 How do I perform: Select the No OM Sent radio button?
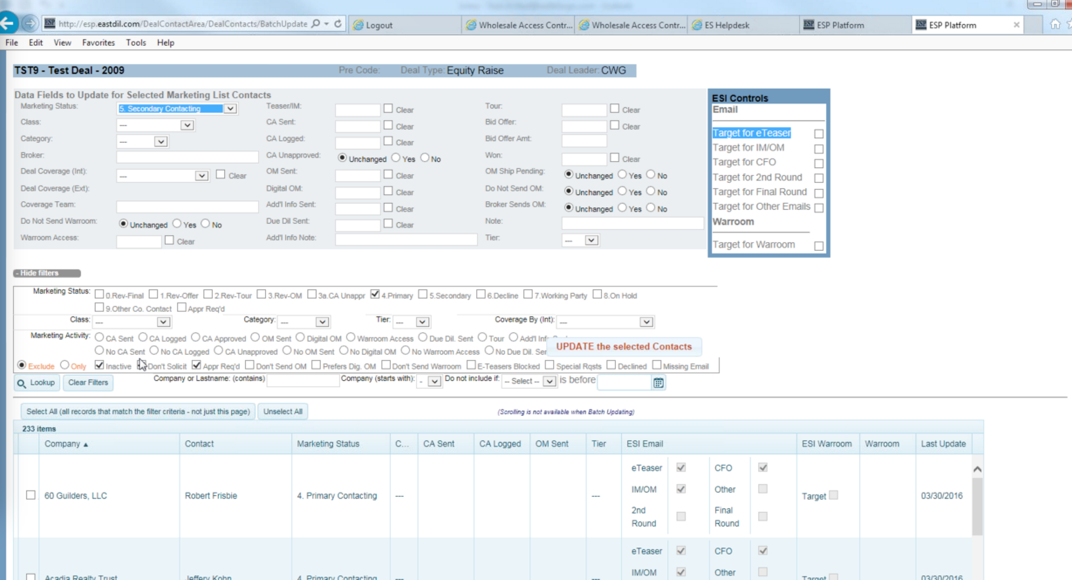pyautogui.click(x=287, y=350)
